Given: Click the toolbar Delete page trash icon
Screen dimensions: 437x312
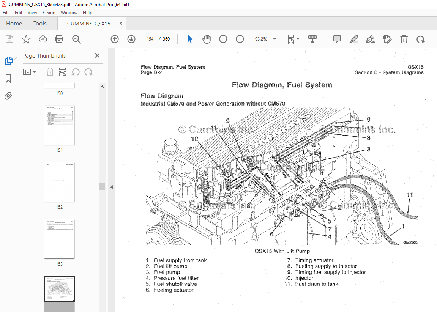Looking at the screenshot, I should coord(404,39).
